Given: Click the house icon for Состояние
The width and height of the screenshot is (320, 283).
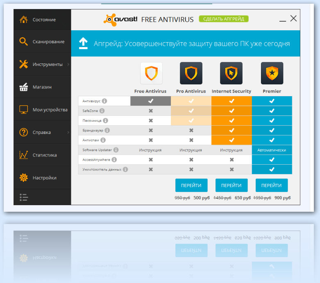Looking at the screenshot, I should coord(24,20).
